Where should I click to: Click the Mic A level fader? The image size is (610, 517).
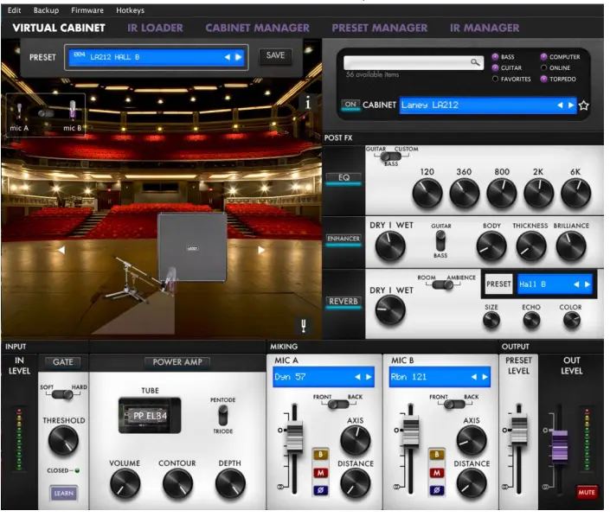294,437
